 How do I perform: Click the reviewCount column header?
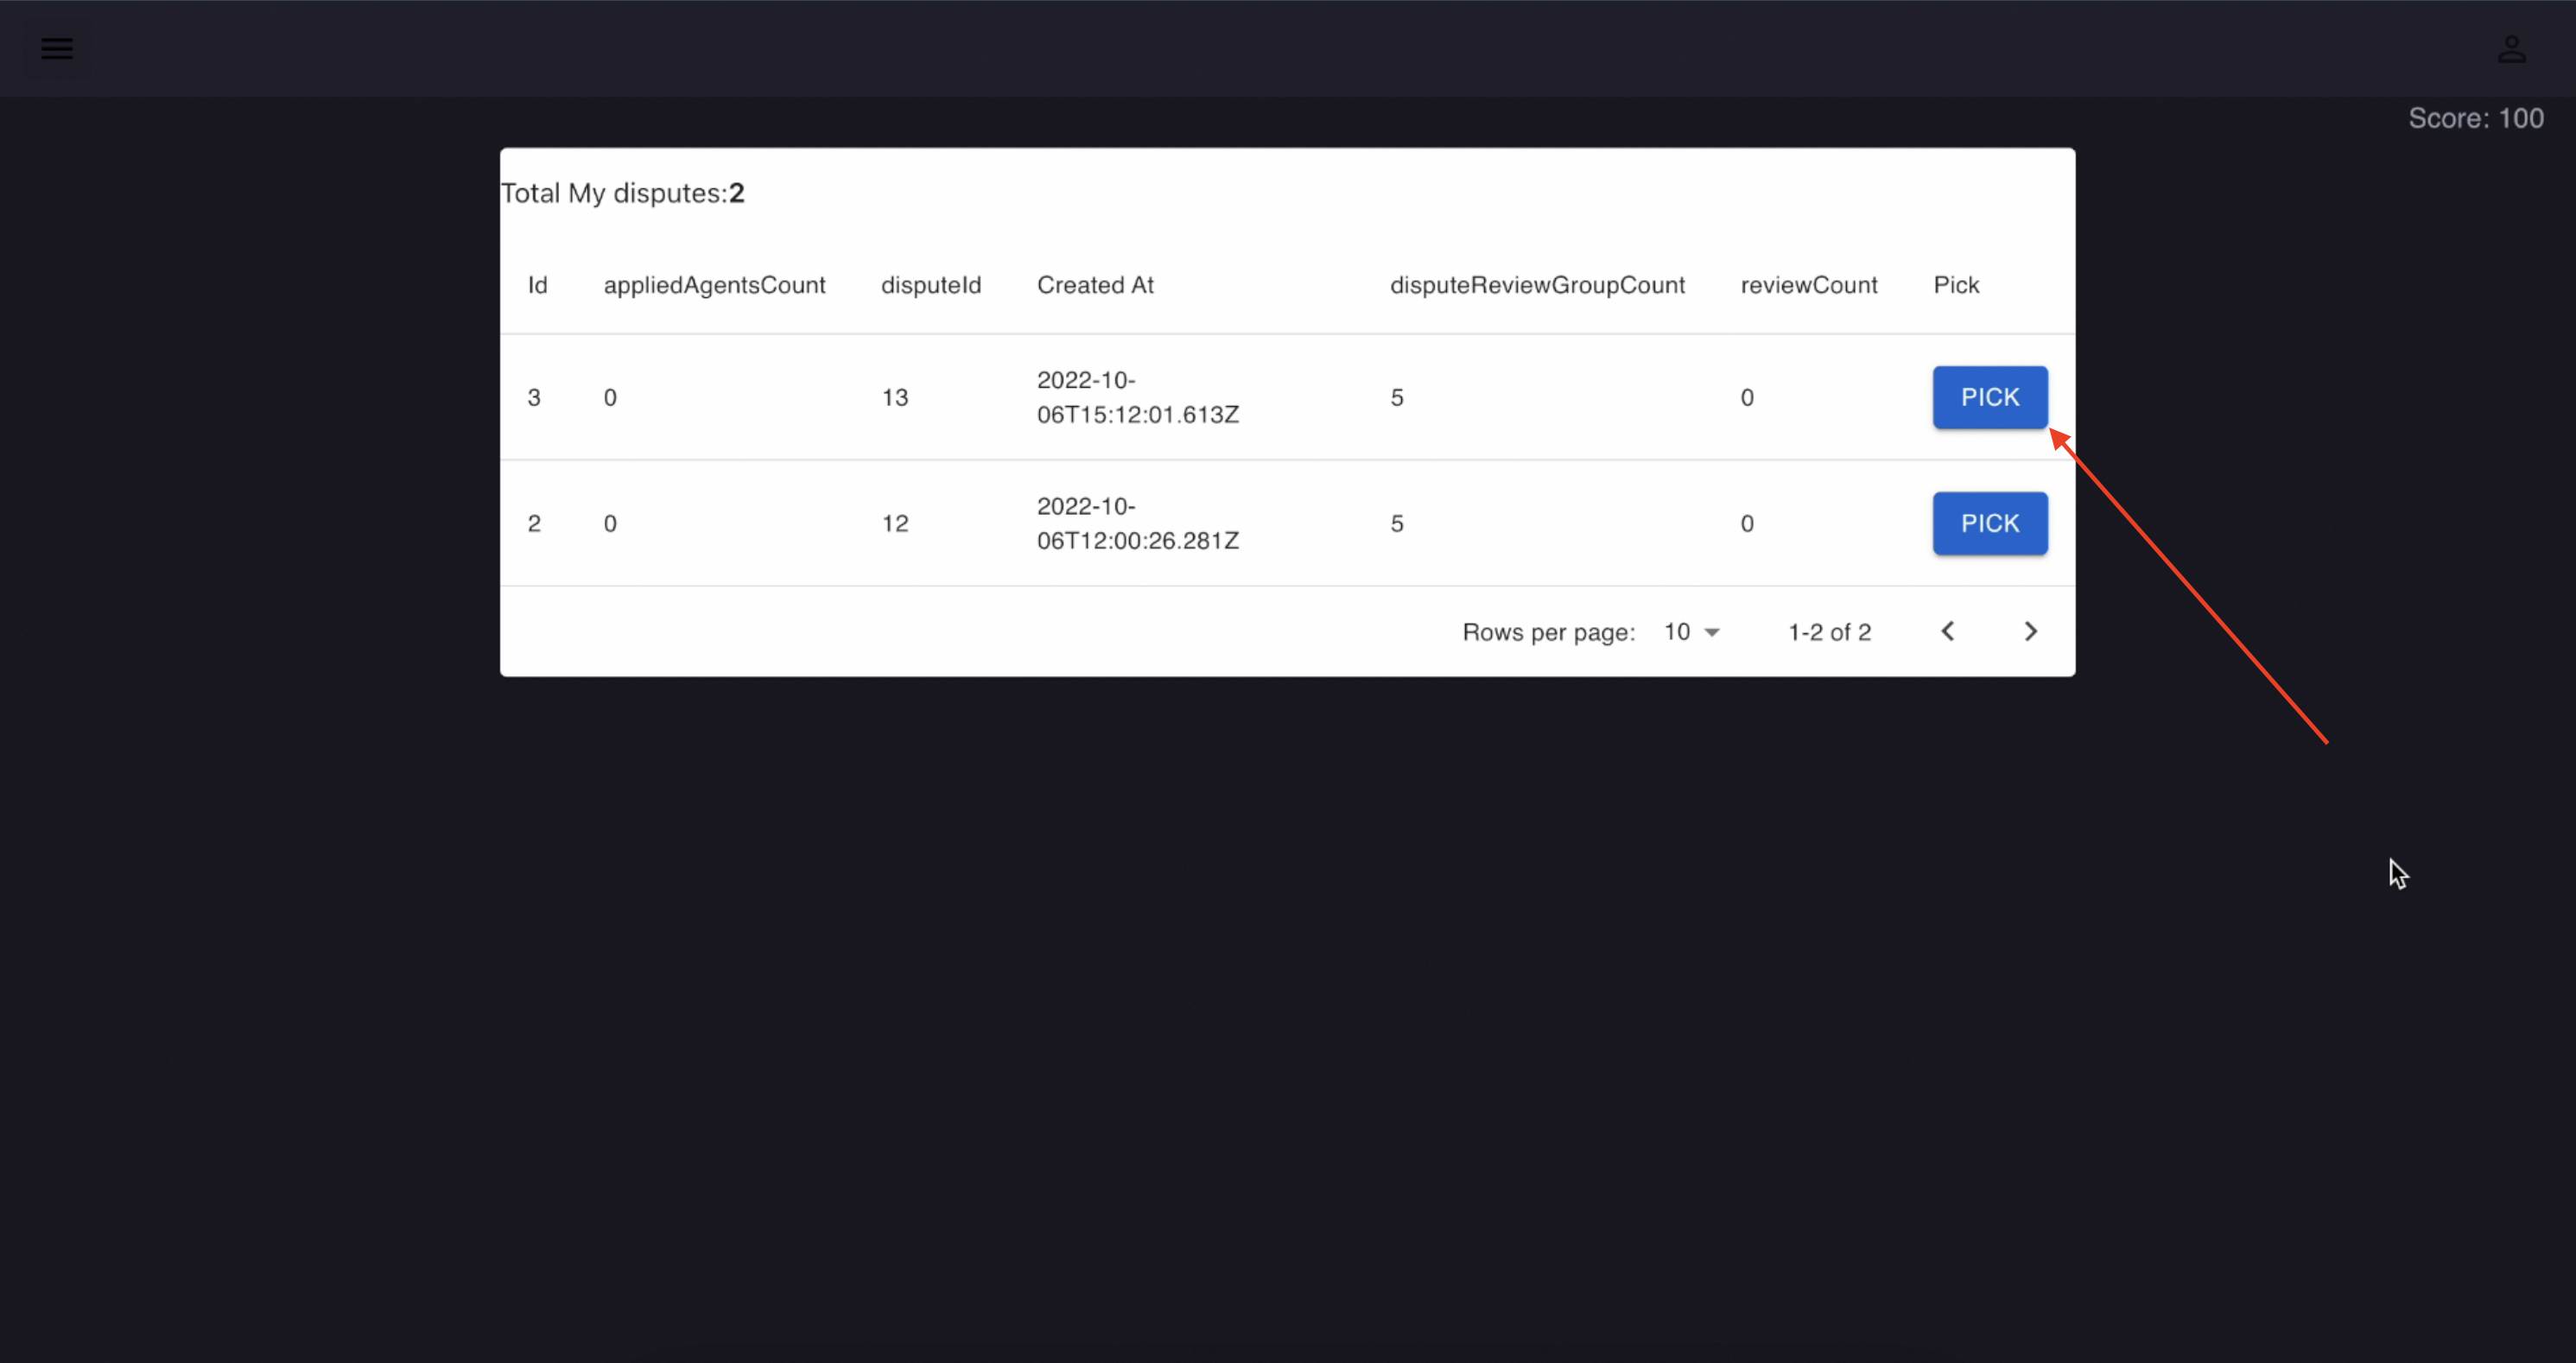(x=1808, y=285)
